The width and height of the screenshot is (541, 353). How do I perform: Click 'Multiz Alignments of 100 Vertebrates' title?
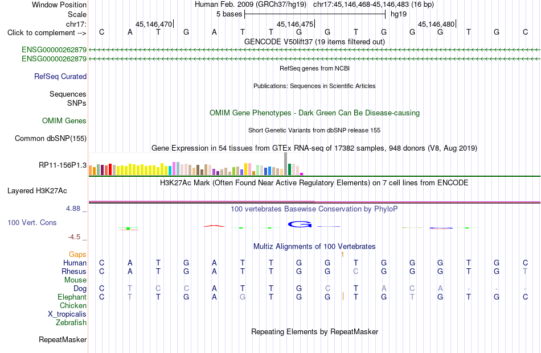tap(314, 247)
